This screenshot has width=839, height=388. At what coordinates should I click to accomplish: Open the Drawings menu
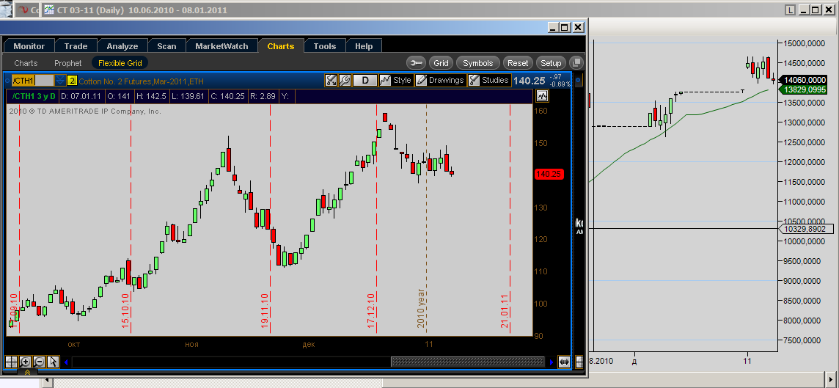[440, 81]
